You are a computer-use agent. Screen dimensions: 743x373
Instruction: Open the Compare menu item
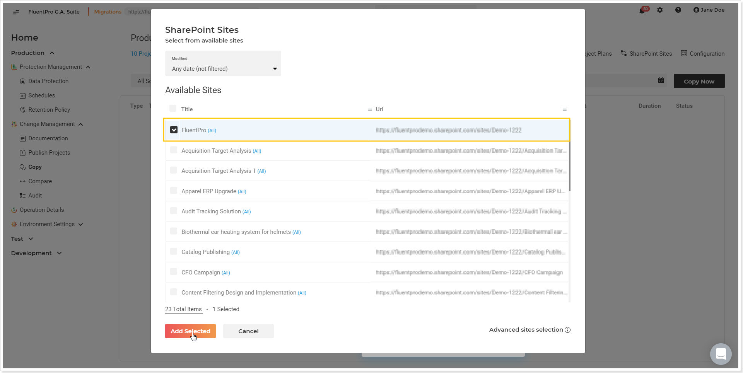[40, 181]
